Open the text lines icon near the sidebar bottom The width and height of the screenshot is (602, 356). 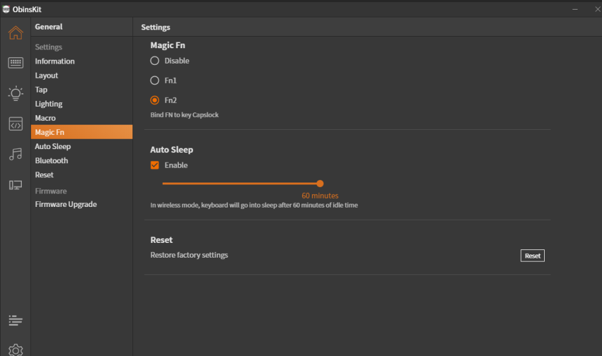[x=15, y=320]
